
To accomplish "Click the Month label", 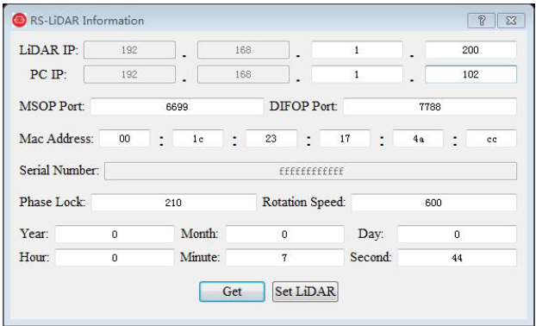I will coord(200,234).
